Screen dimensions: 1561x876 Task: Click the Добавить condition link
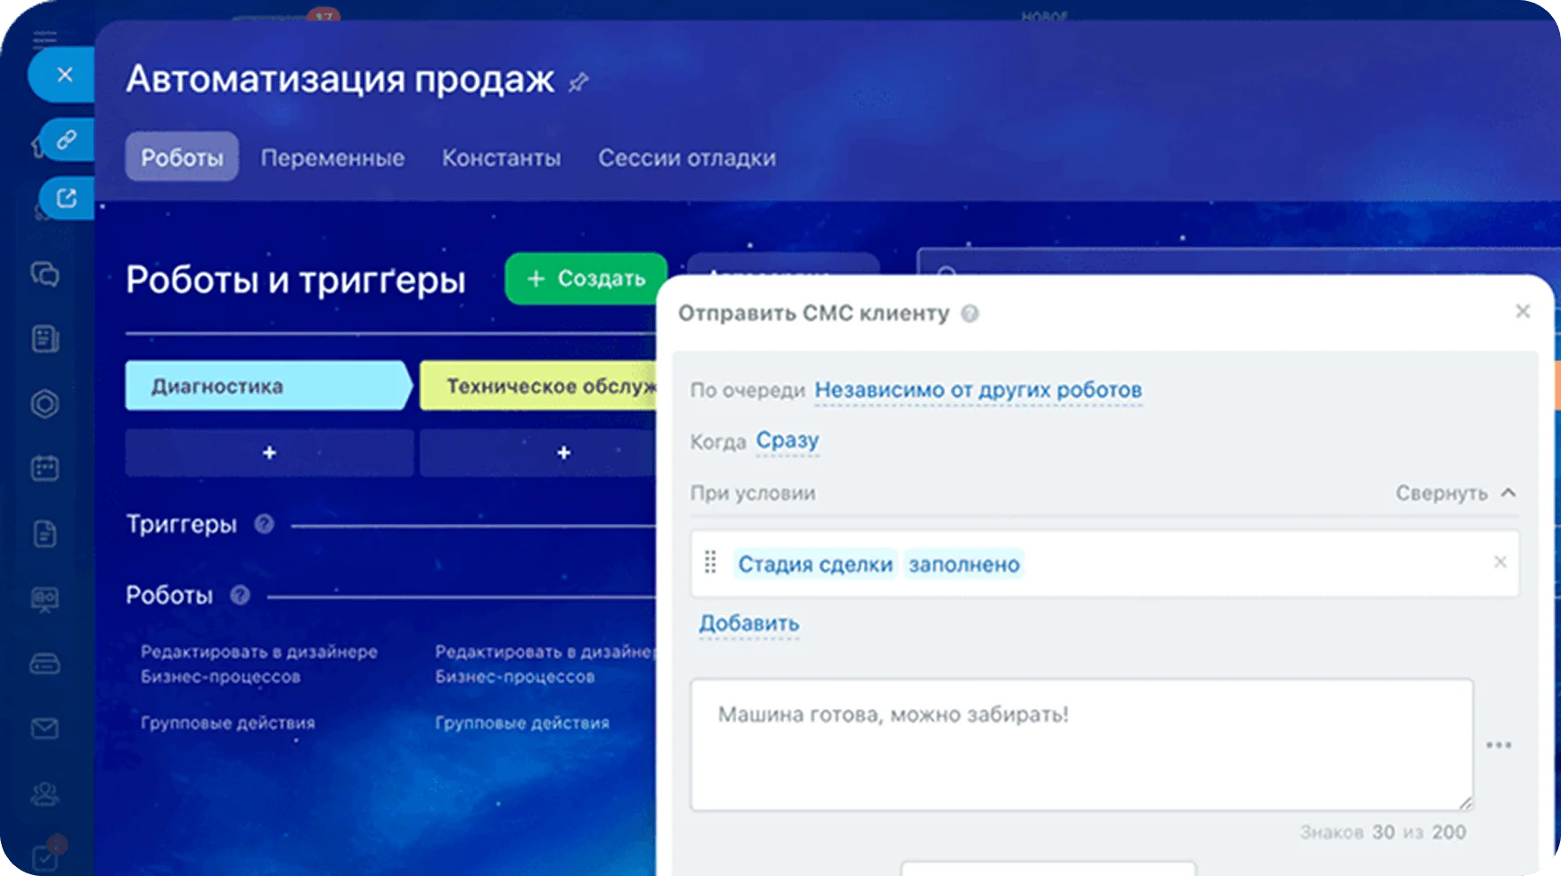[x=749, y=624]
